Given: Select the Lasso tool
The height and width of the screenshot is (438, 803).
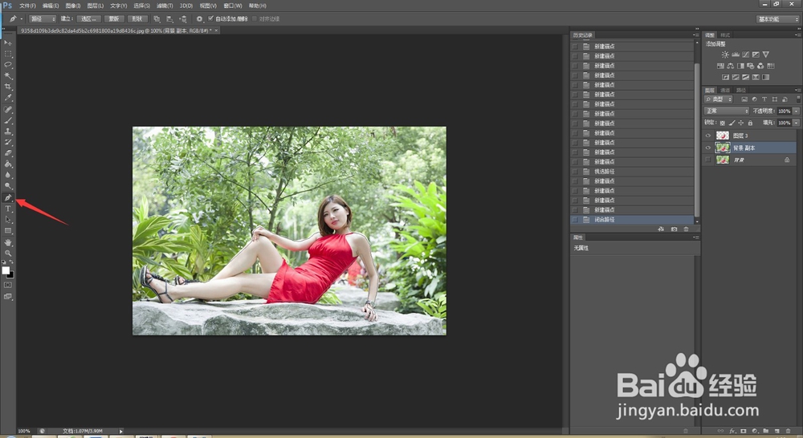Looking at the screenshot, I should 8,64.
